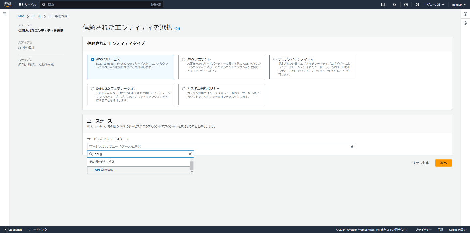Open the グローバル region dropdown
Image resolution: width=470 pixels, height=233 pixels.
click(x=435, y=5)
